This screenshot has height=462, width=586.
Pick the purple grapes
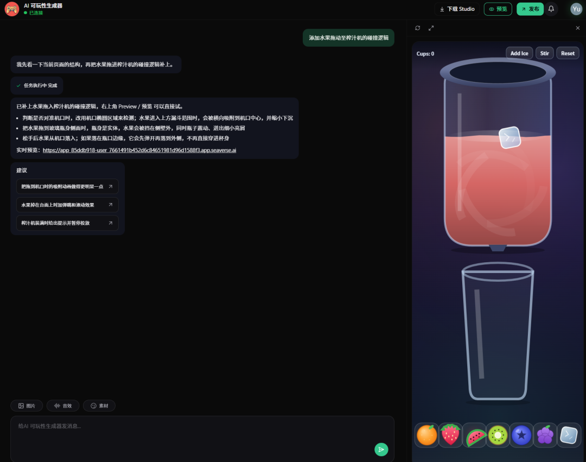coord(545,435)
